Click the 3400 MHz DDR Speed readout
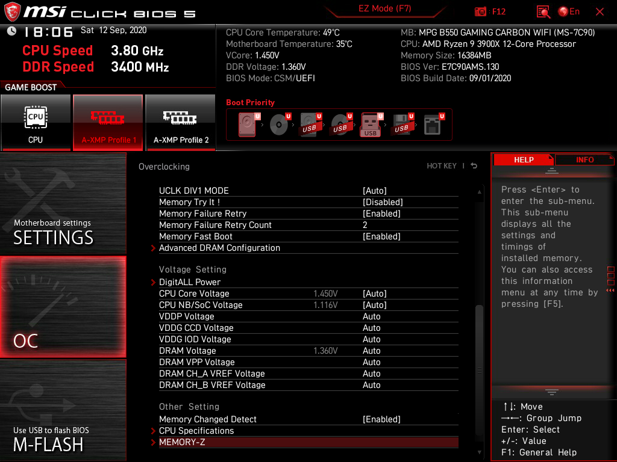Viewport: 617px width, 462px height. click(140, 66)
